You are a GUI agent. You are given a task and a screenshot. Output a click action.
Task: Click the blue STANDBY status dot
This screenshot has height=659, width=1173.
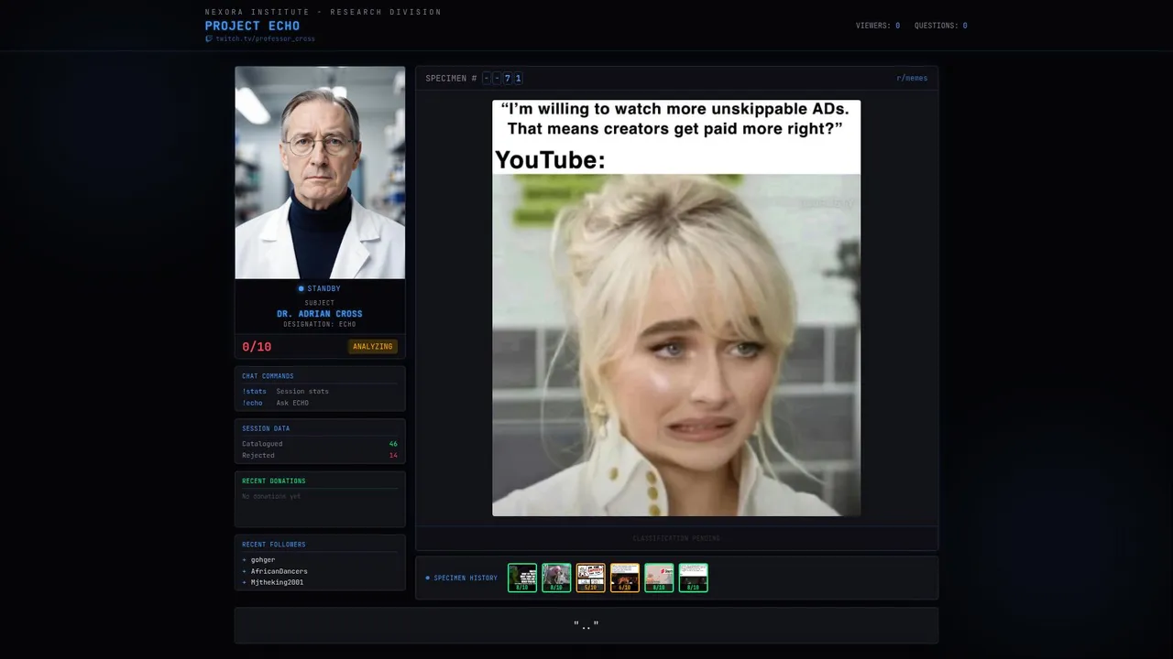301,289
